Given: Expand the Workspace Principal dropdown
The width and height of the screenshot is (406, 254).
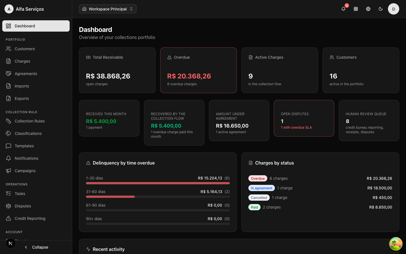Looking at the screenshot, I should tap(108, 9).
